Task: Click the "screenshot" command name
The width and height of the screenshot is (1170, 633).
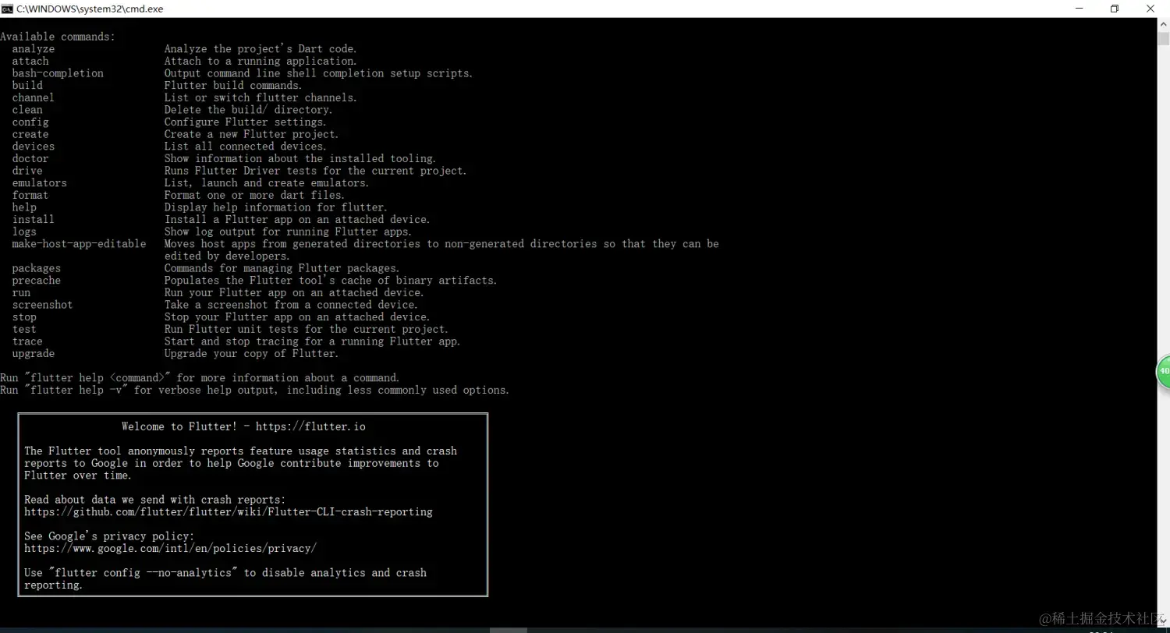Action: point(43,306)
